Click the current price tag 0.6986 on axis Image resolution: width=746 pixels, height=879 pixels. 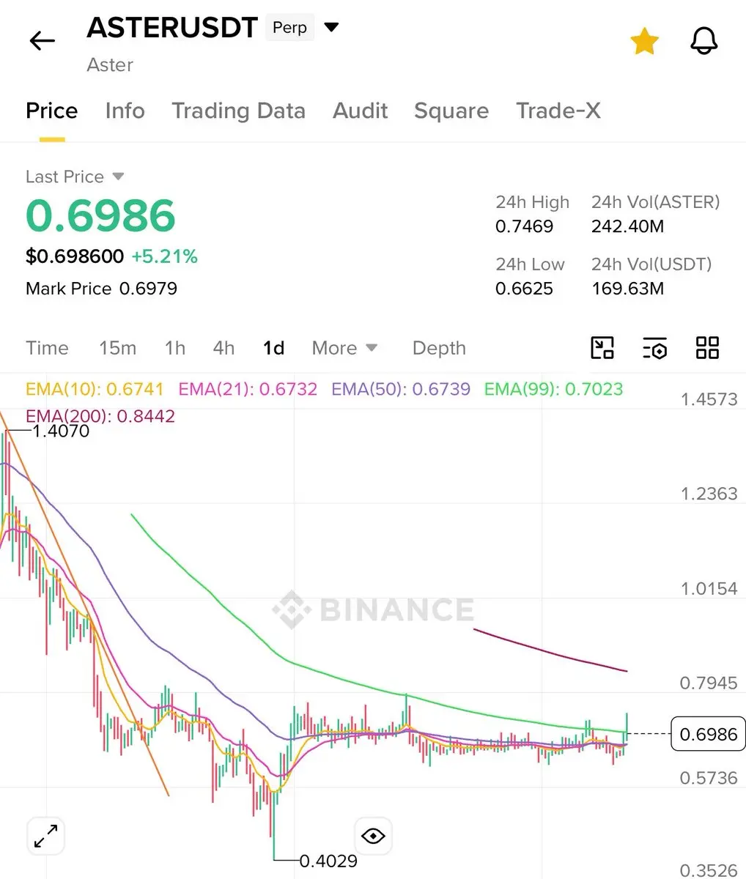(x=708, y=734)
